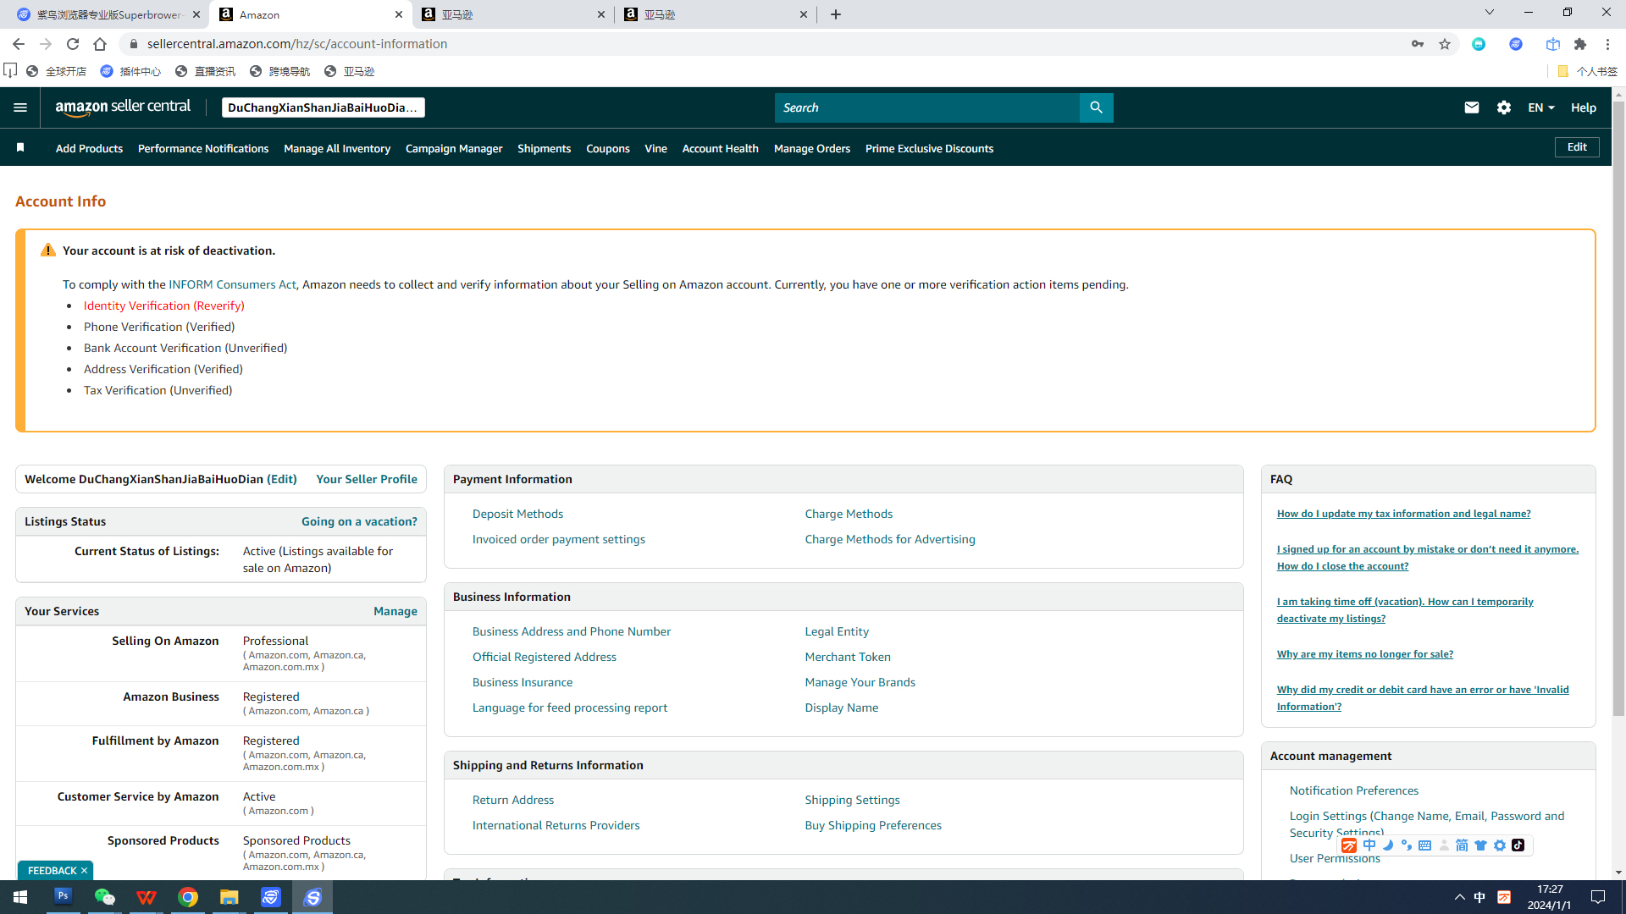Image resolution: width=1626 pixels, height=914 pixels.
Task: Open the settings gear icon
Action: tap(1504, 107)
